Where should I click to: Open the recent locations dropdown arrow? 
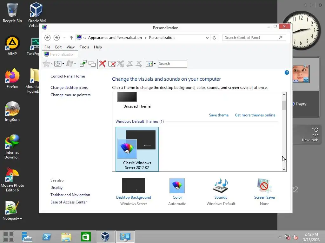(x=64, y=38)
